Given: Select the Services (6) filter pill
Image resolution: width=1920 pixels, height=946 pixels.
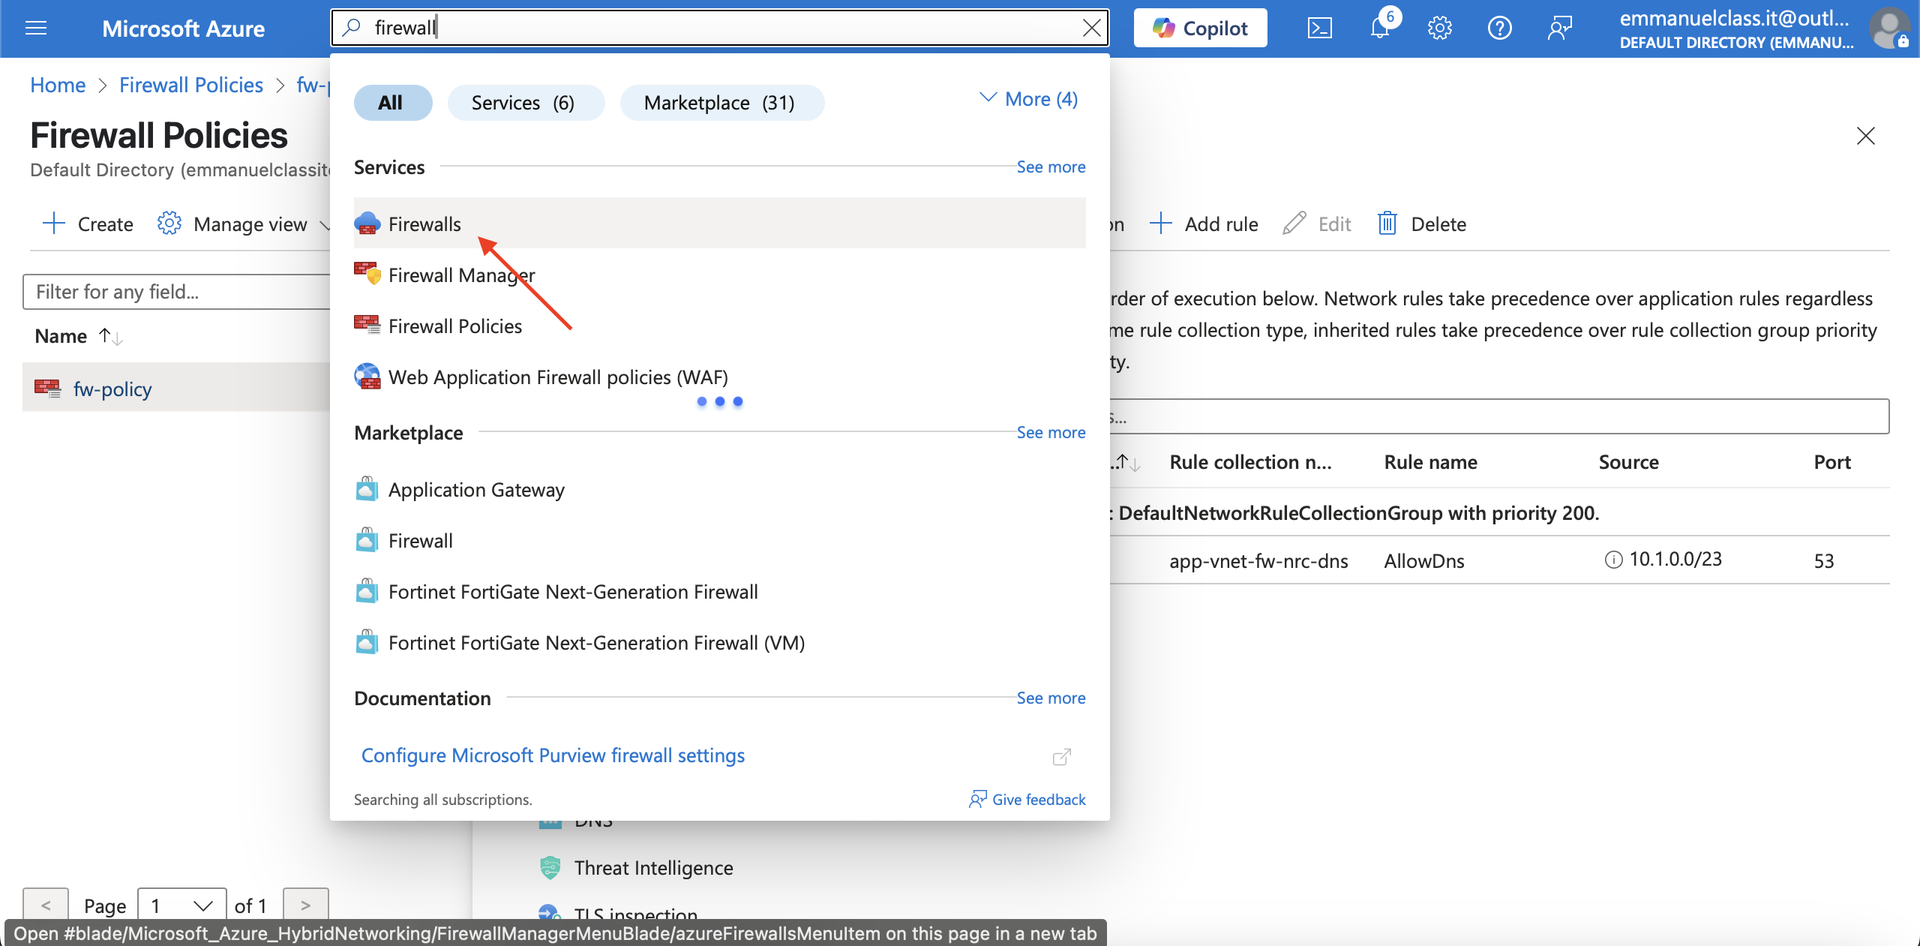Looking at the screenshot, I should 526,103.
